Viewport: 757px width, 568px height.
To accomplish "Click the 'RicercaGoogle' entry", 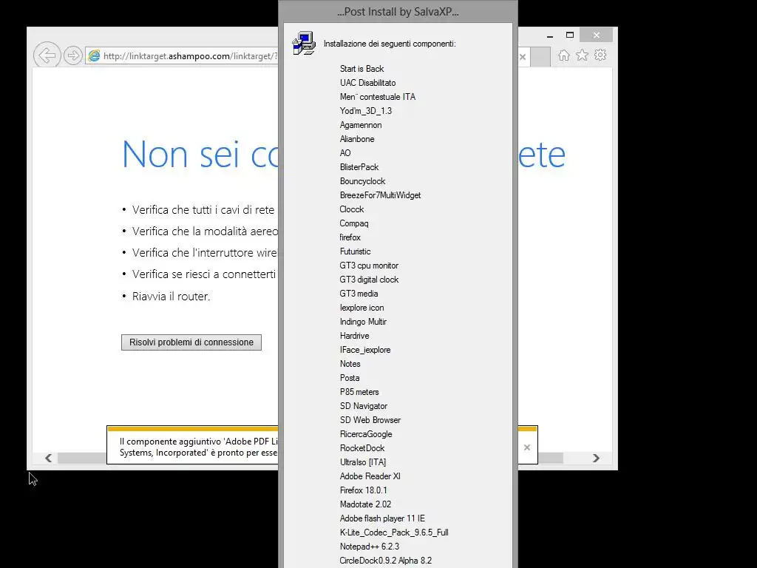I will [366, 433].
